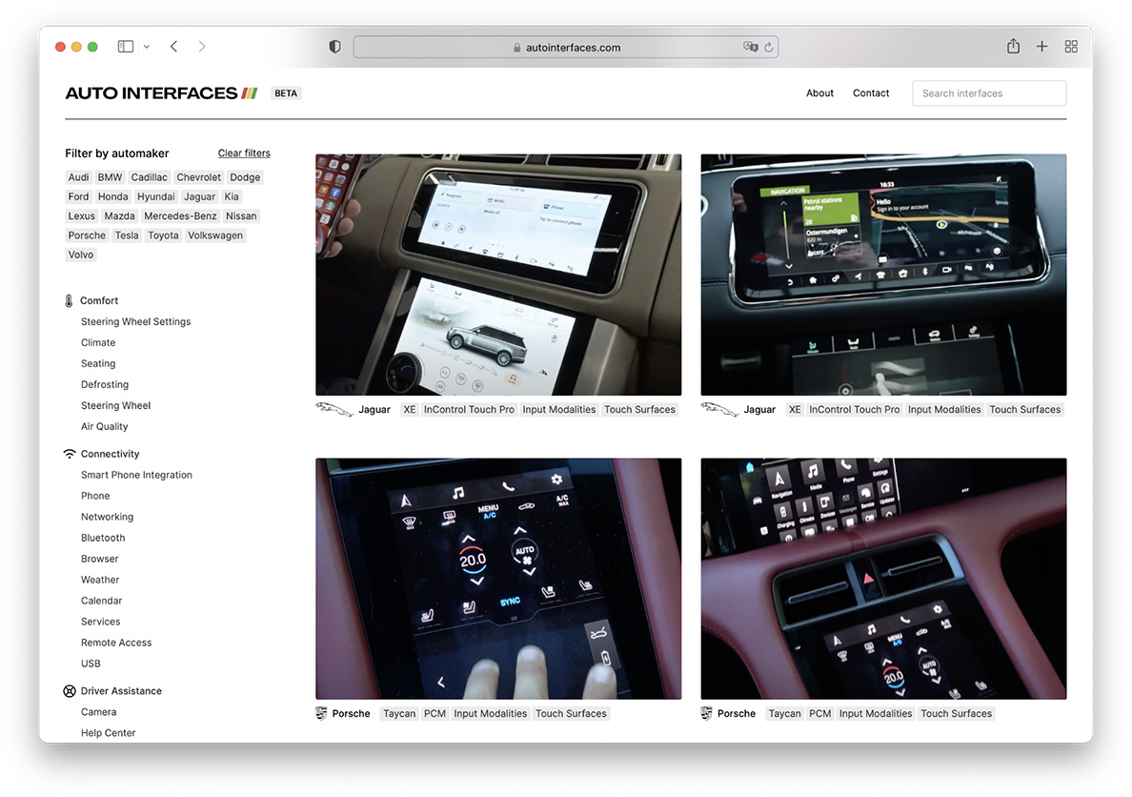Toggle the Dodge filter tag
This screenshot has width=1132, height=797.
pyautogui.click(x=246, y=177)
